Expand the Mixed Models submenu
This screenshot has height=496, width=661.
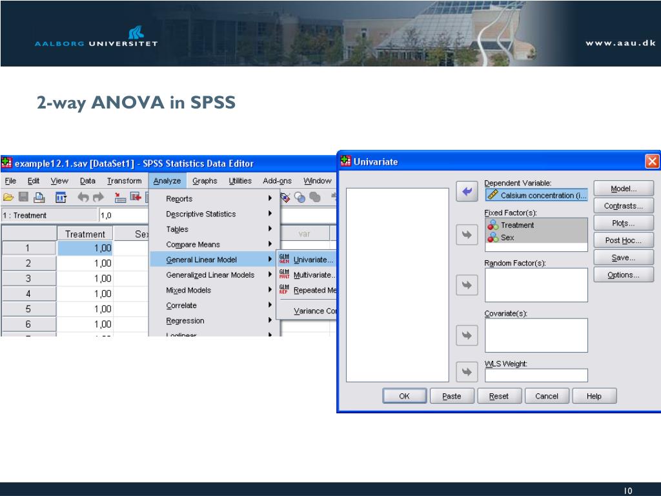[x=270, y=289]
